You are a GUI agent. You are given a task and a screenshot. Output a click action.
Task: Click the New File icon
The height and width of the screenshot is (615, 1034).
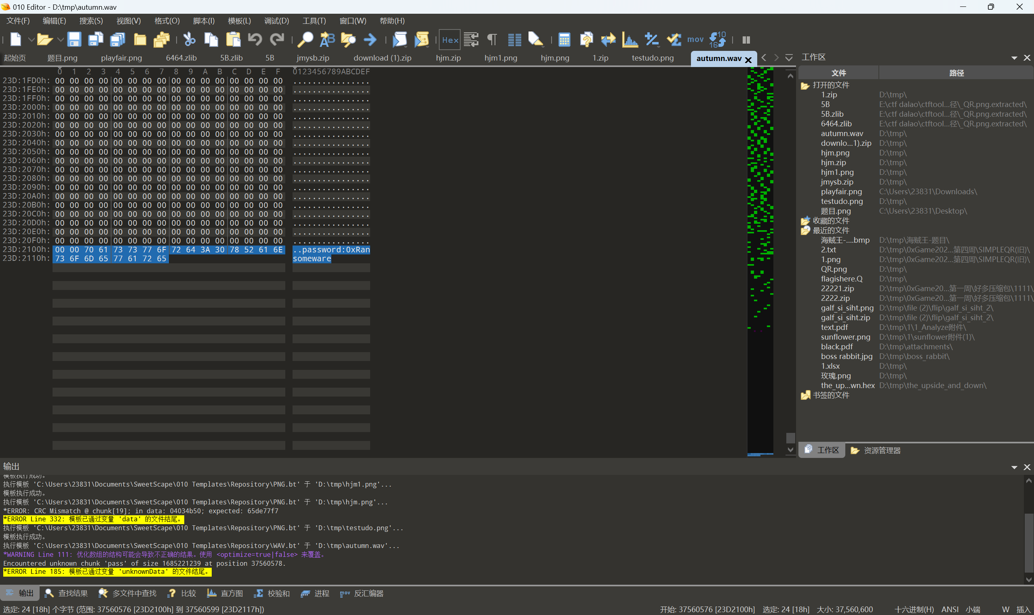click(x=16, y=40)
